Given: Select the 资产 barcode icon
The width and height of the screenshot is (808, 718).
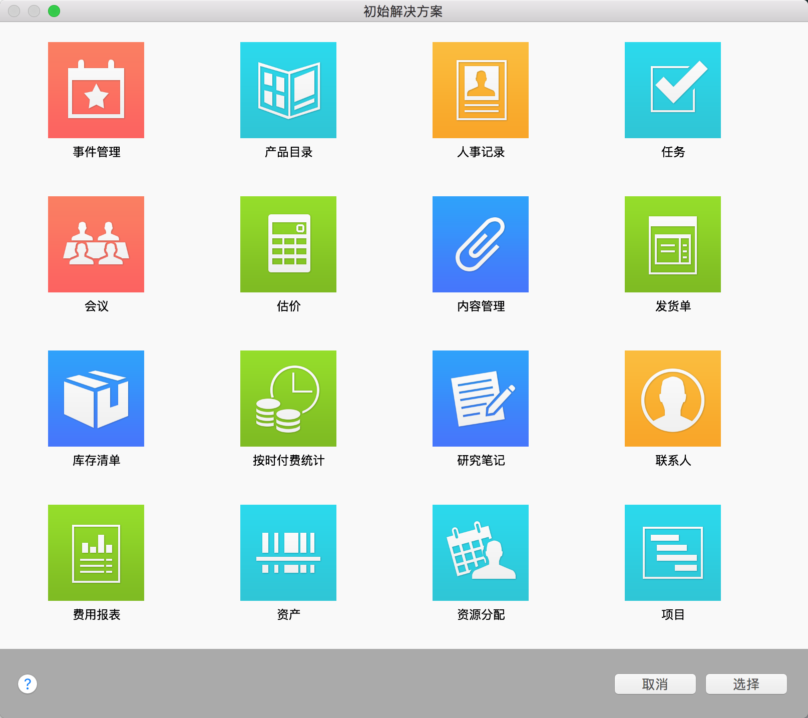Looking at the screenshot, I should 288,553.
